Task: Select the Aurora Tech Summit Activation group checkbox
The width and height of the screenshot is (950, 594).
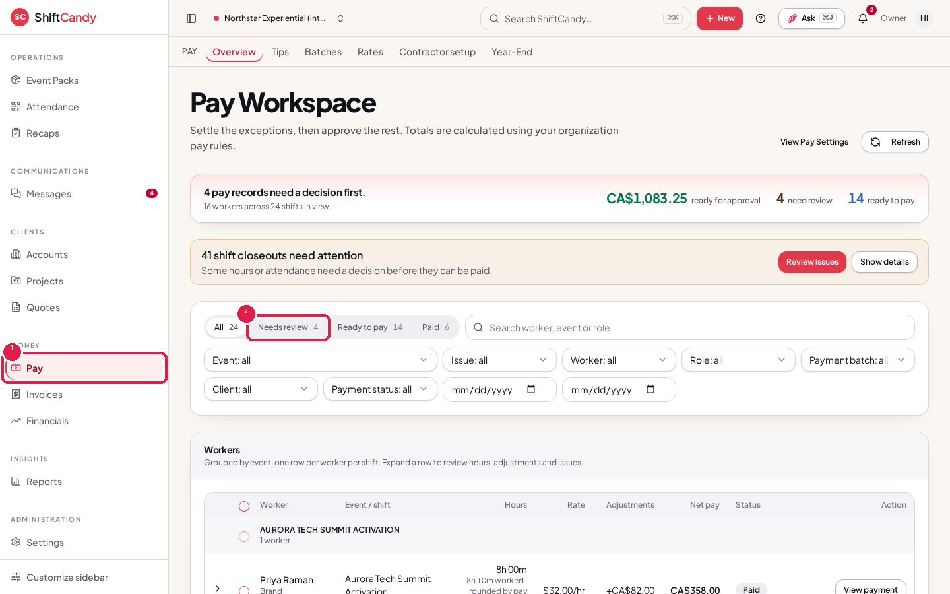Action: (x=244, y=537)
